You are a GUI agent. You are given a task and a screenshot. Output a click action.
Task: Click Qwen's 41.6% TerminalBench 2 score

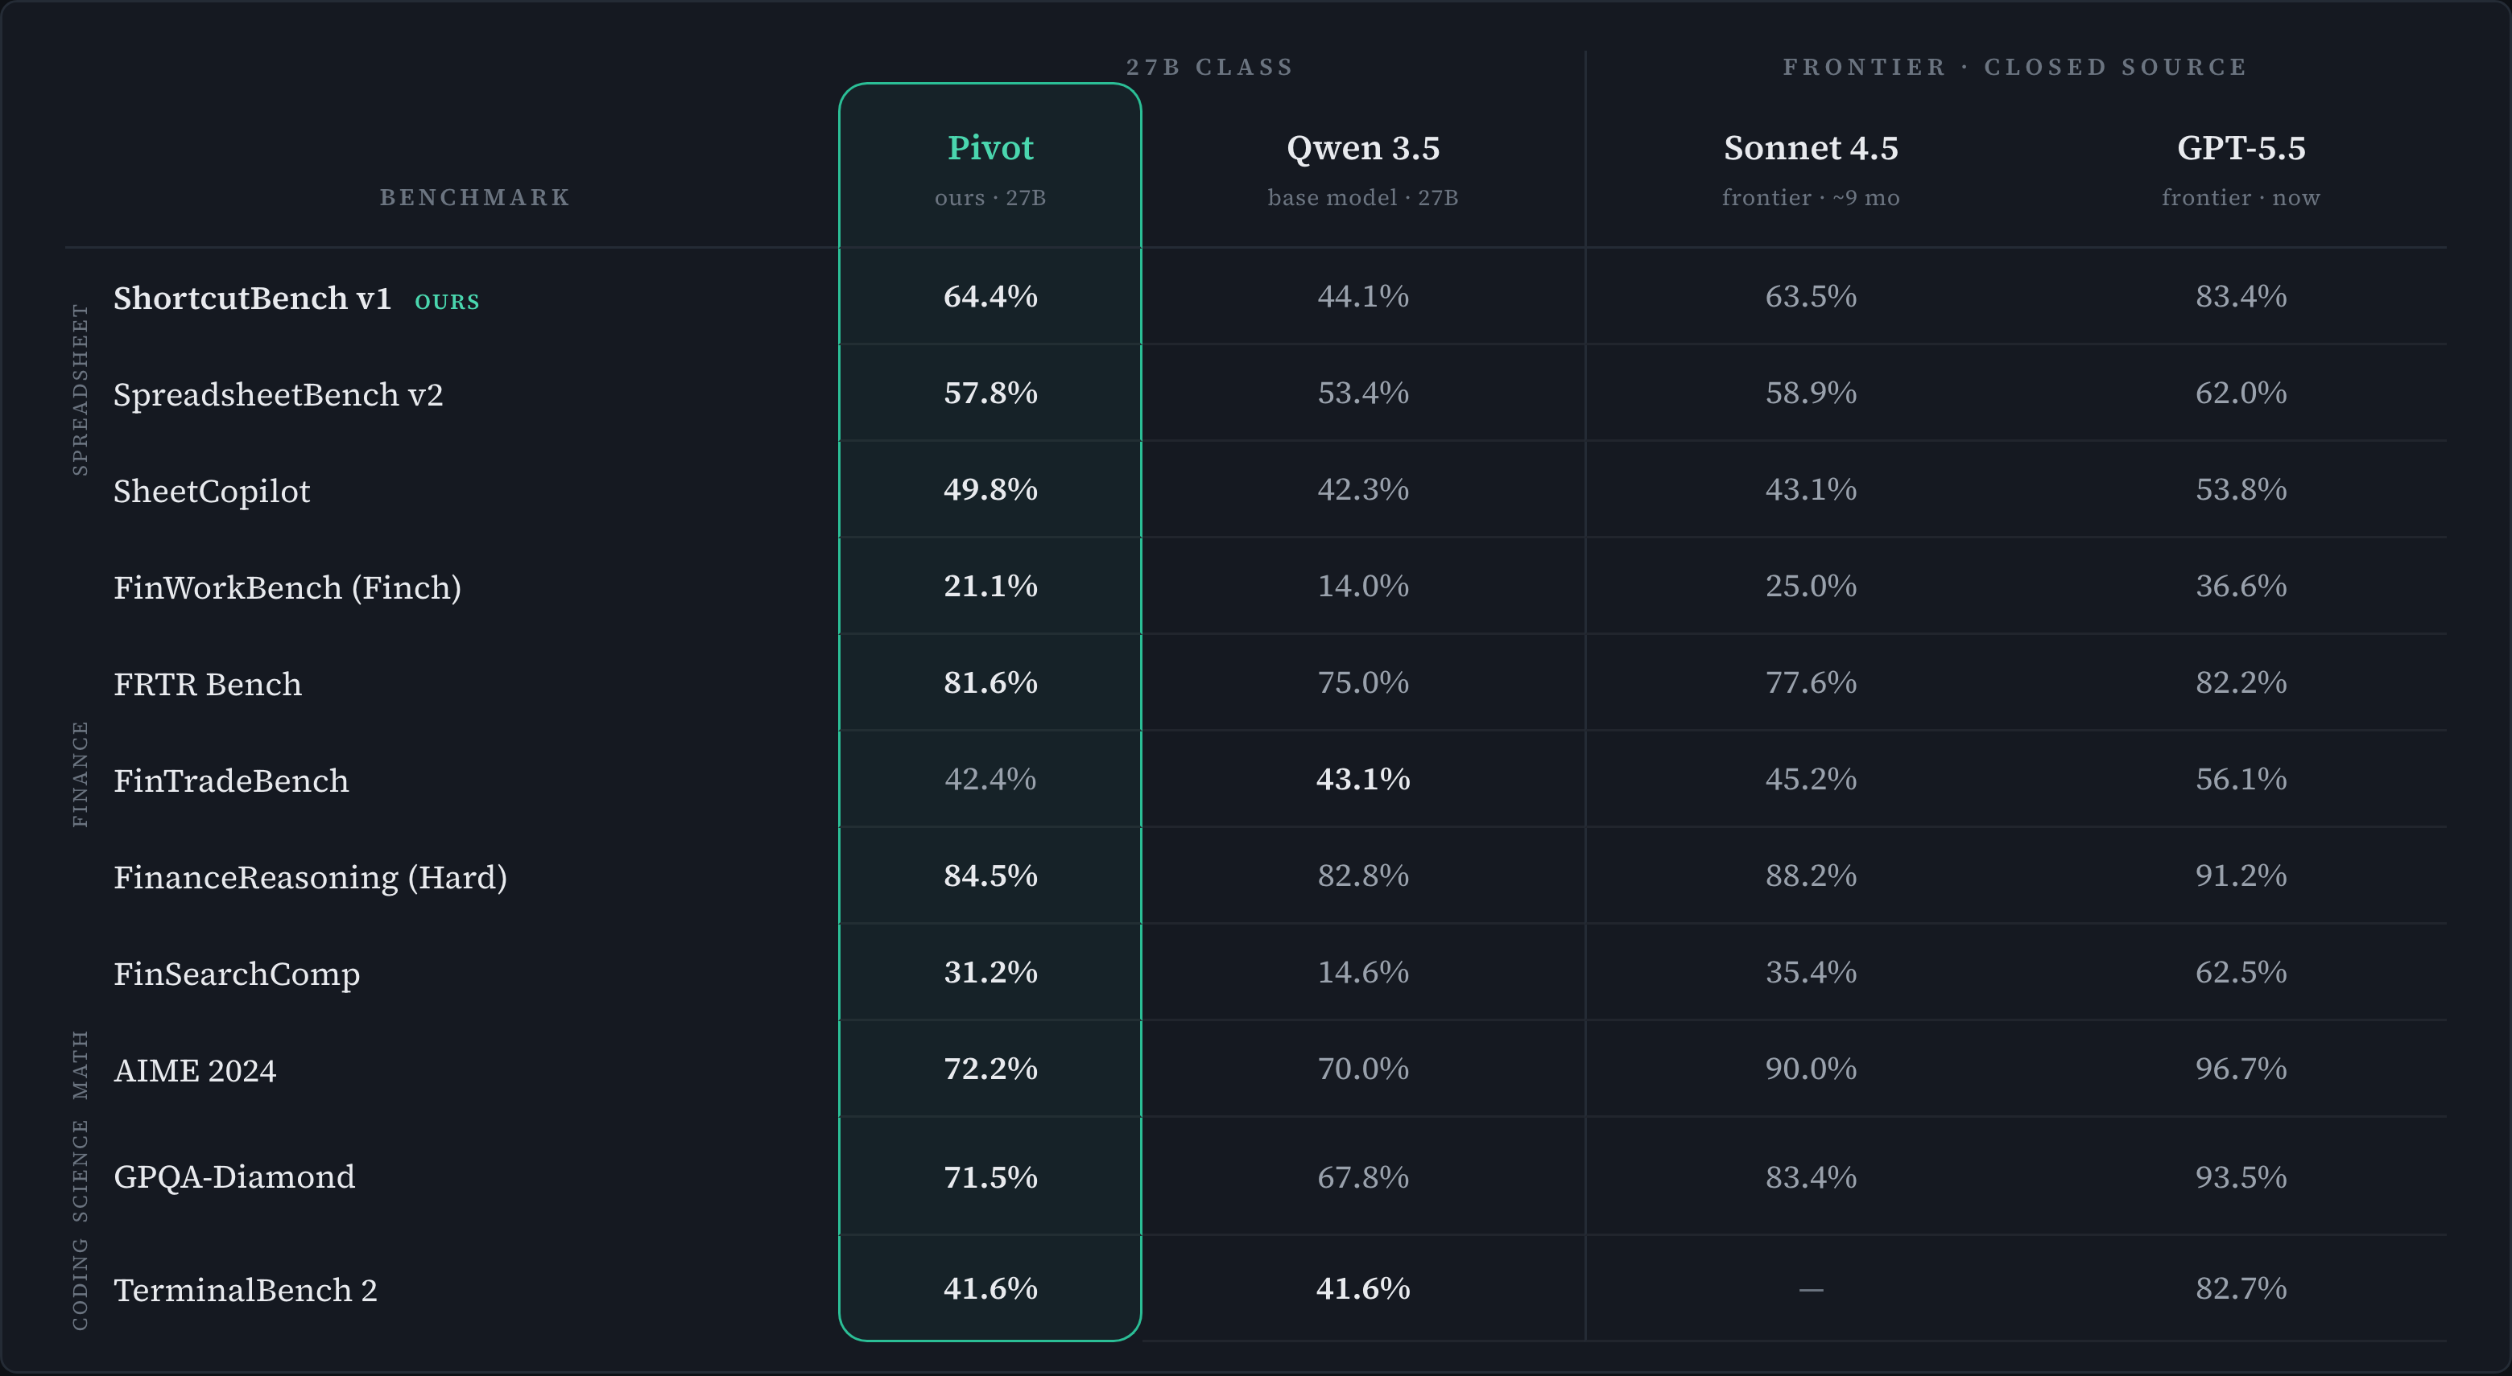(1362, 1288)
